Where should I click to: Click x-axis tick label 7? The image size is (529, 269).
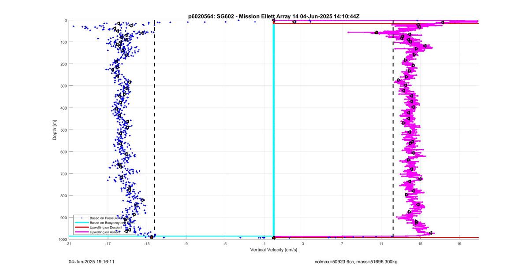click(x=342, y=243)
